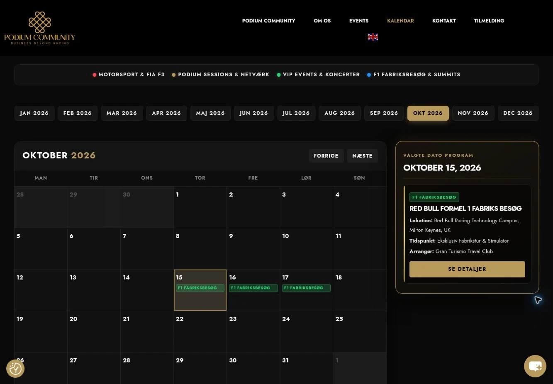The height and width of the screenshot is (384, 553).
Task: Click red Motorsport & FIA F3 legend dot
Action: coord(95,75)
